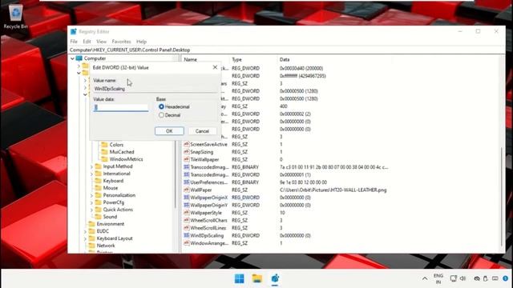513x288 pixels.
Task: Open the Recycle Bin desktop icon
Action: [x=15, y=16]
